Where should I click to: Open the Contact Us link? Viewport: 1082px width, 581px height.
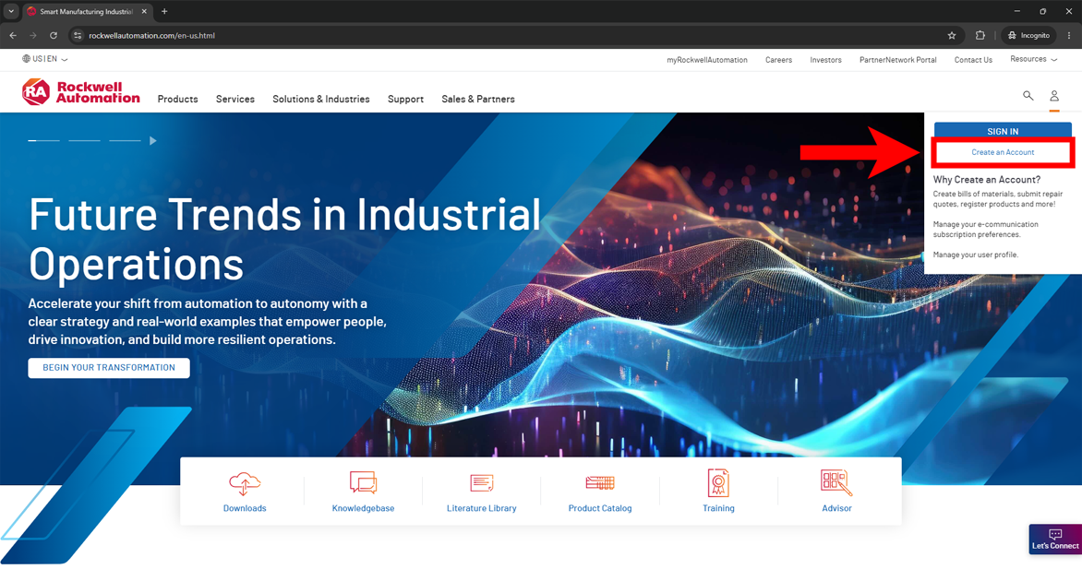(973, 60)
